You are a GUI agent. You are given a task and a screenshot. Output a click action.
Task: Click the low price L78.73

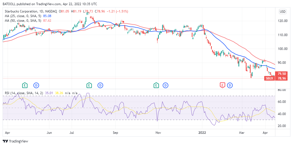pos(88,11)
